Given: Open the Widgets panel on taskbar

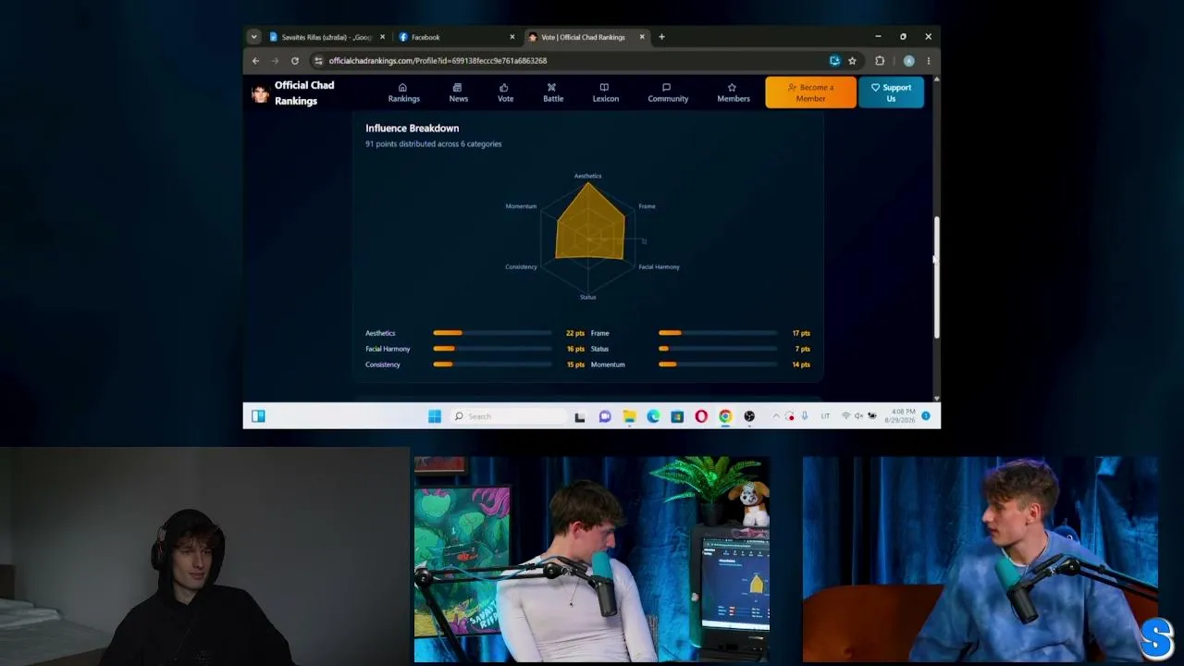Looking at the screenshot, I should coord(258,416).
